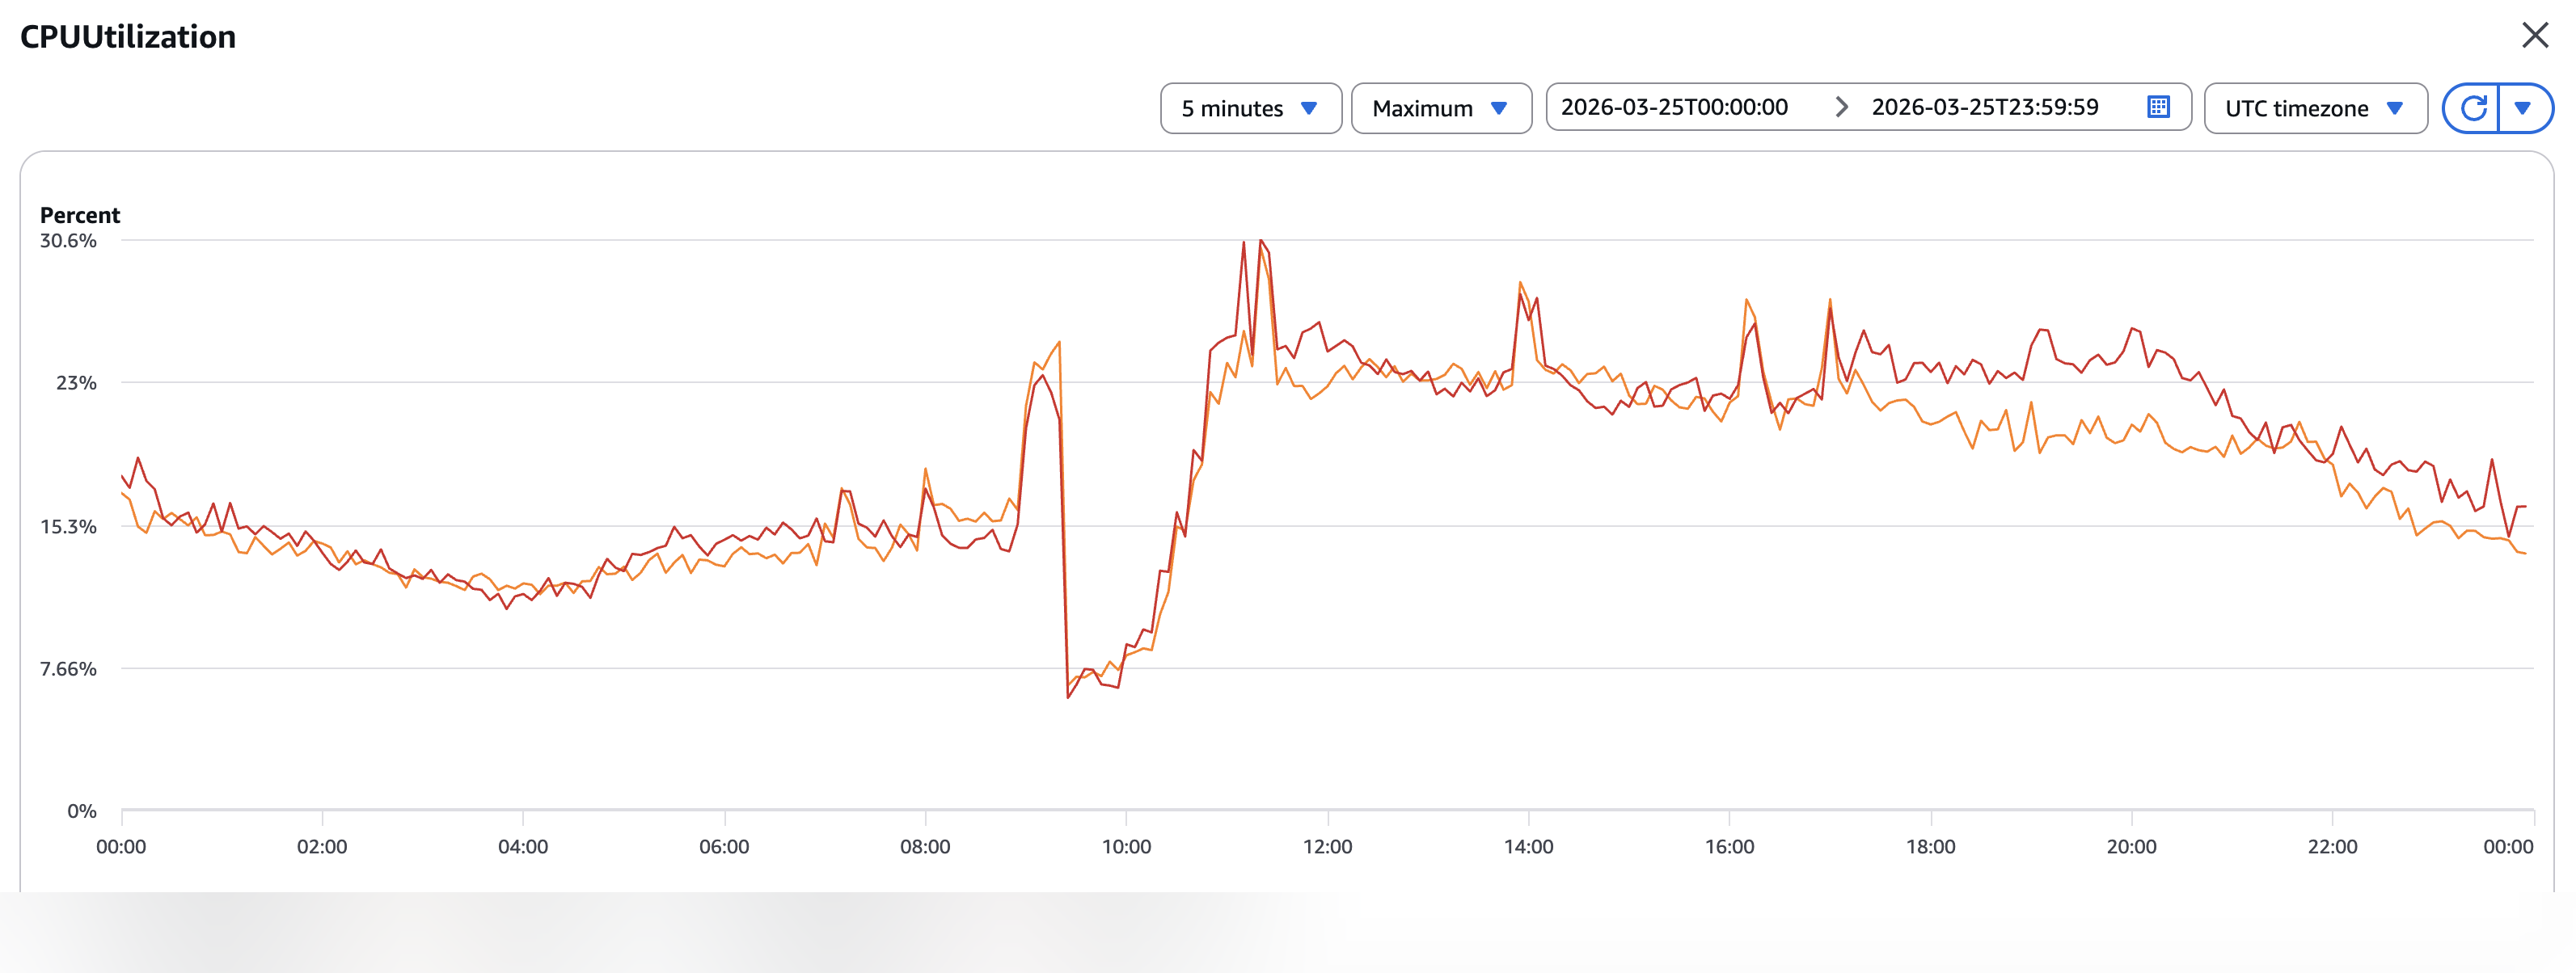Image resolution: width=2576 pixels, height=973 pixels.
Task: Expand the refresh options arrow
Action: (x=2523, y=108)
